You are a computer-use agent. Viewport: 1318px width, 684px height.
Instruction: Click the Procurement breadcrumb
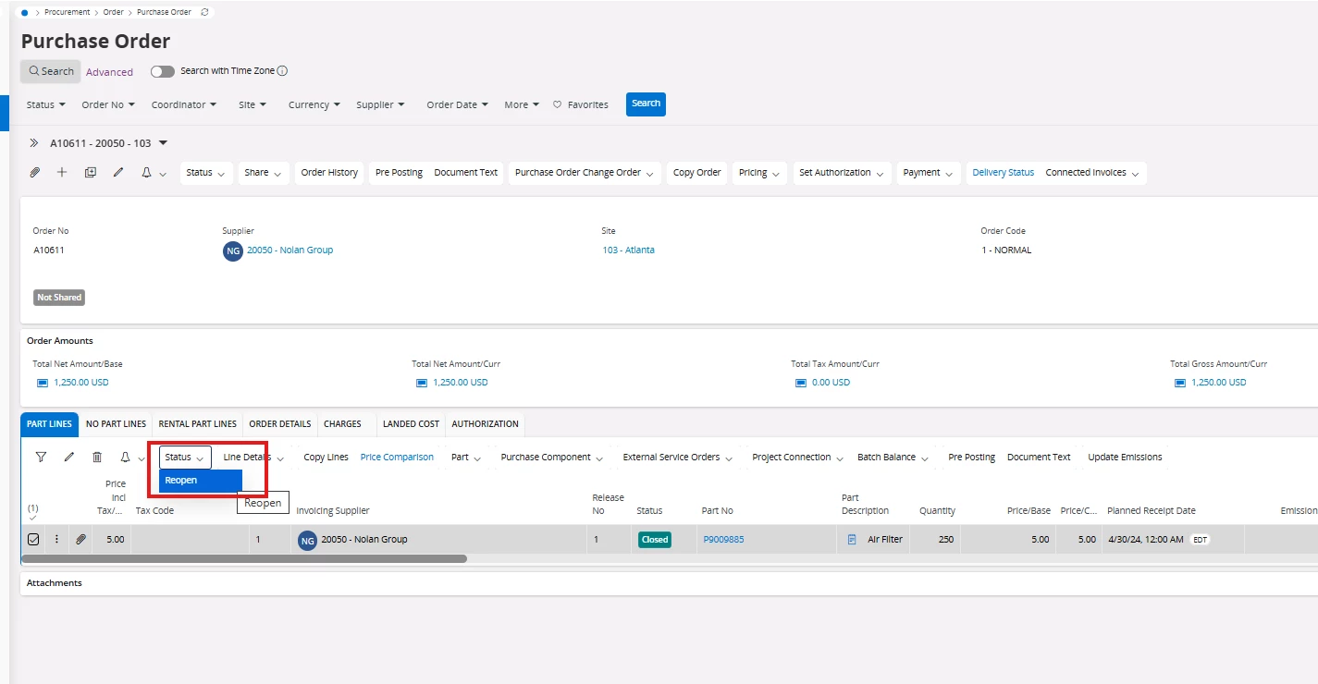tap(68, 12)
